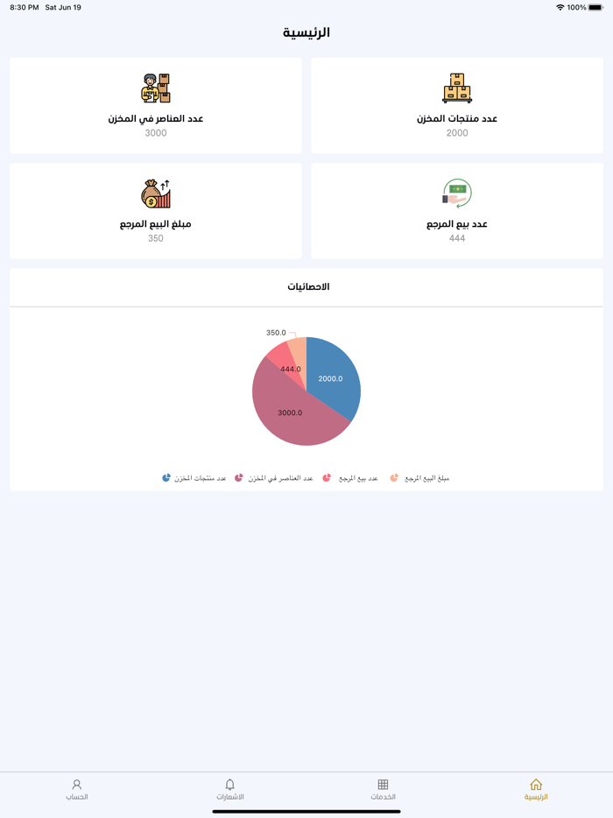
Task: Open the عدد منتجات المخزن card
Action: coord(456,105)
